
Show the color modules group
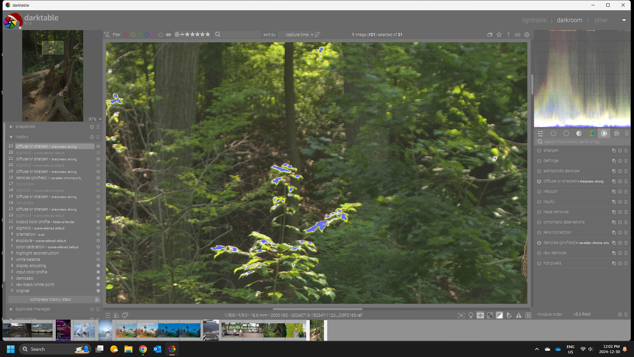(x=591, y=134)
